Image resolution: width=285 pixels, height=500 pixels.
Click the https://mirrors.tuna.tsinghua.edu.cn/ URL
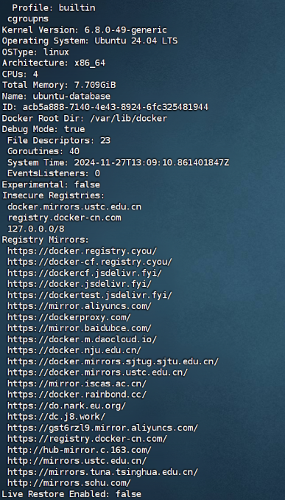(x=102, y=472)
